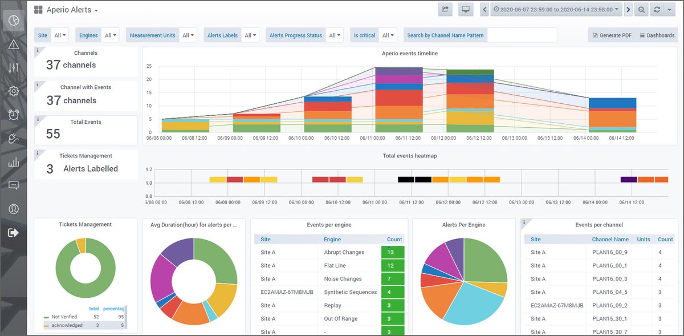Click the Noise Changes count cell 7
Image resolution: width=684 pixels, height=336 pixels.
coord(392,279)
